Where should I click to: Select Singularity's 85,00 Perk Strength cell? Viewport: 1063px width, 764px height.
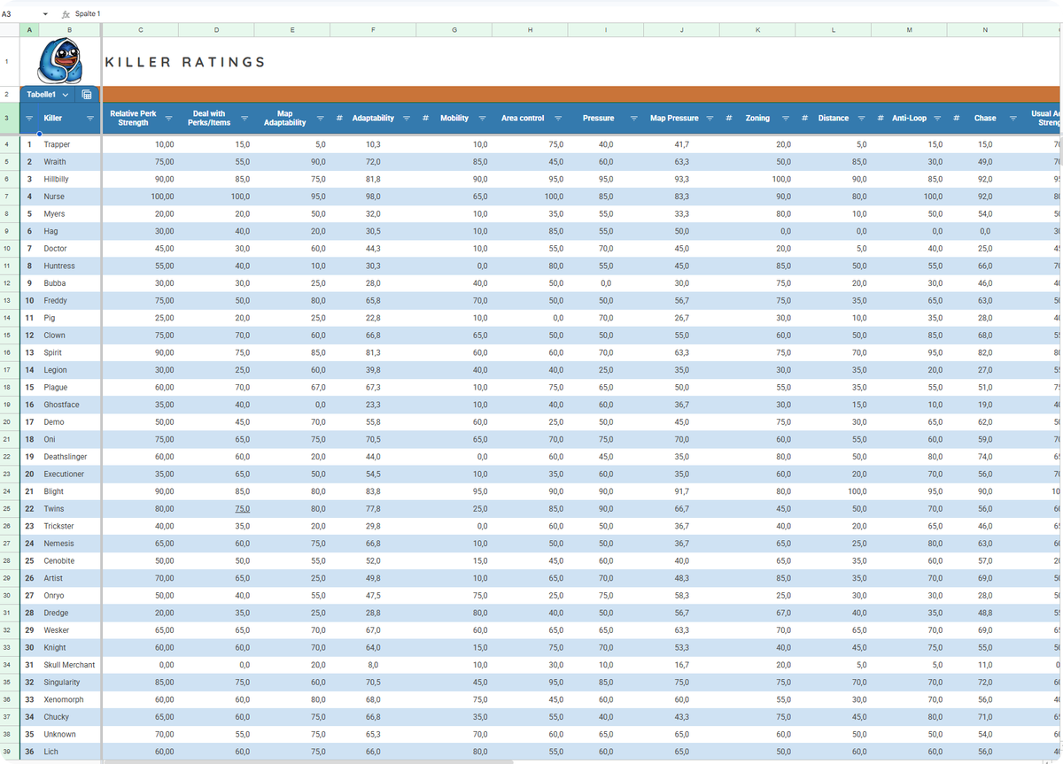(x=141, y=683)
